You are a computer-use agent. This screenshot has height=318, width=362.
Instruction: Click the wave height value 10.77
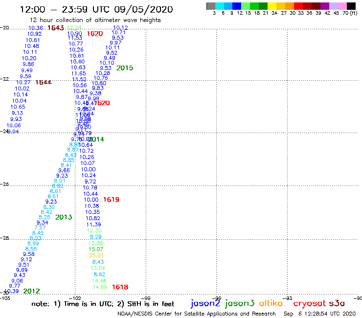(76, 44)
